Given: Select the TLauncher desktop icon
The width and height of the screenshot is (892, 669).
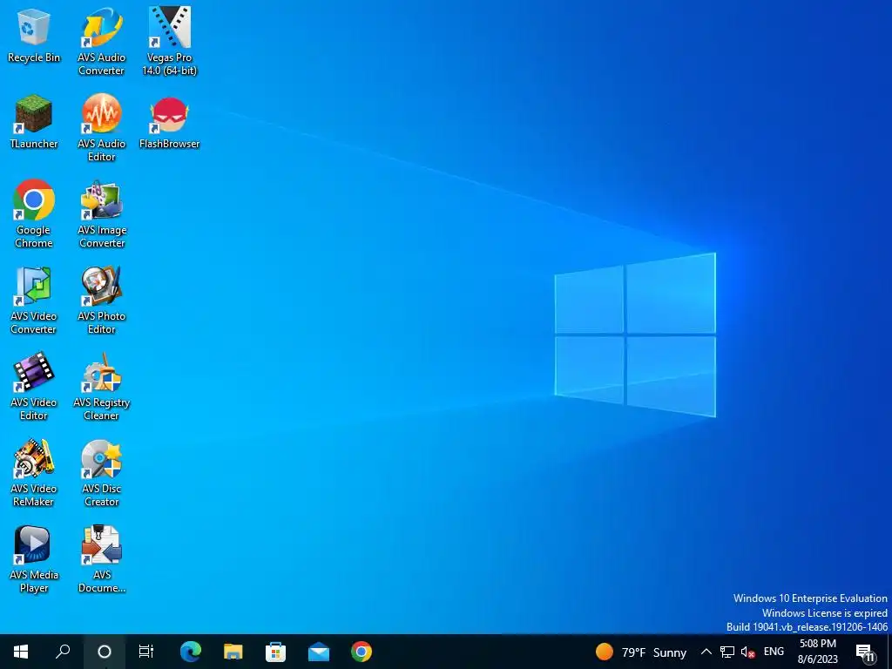Looking at the screenshot, I should [x=34, y=122].
